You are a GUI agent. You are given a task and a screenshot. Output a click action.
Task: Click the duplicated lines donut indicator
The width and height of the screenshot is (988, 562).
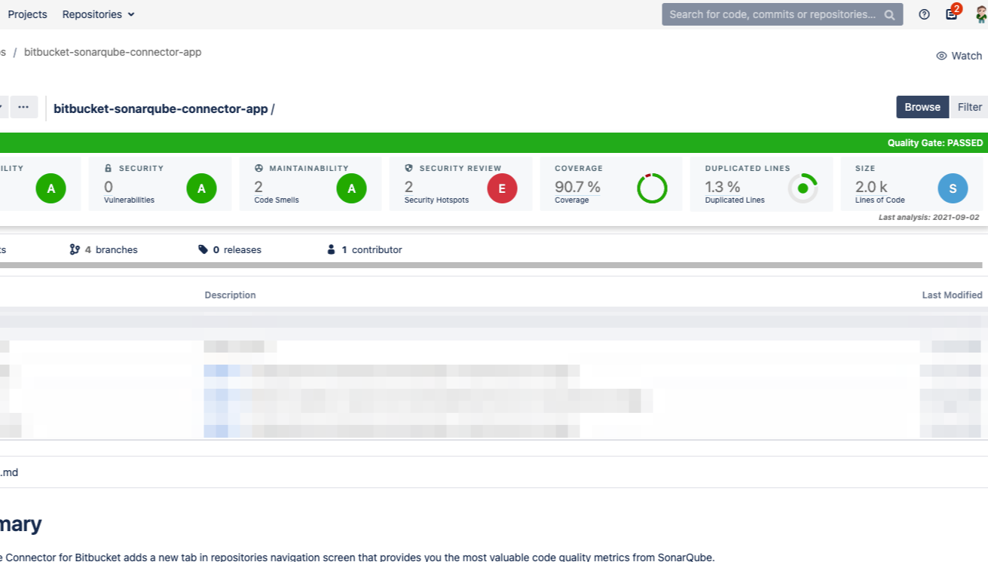point(803,188)
